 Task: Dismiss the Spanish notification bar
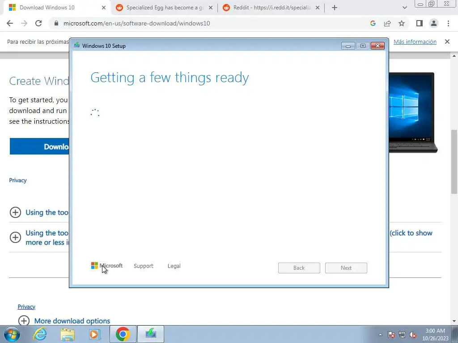pyautogui.click(x=447, y=42)
